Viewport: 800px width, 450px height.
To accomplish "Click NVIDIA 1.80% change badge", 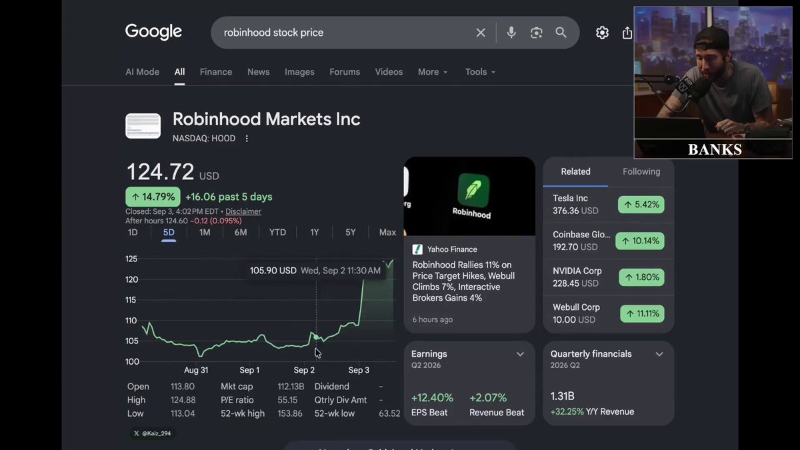I will click(x=641, y=277).
